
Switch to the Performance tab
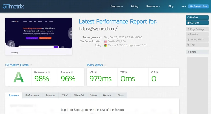pyautogui.click(x=32, y=96)
